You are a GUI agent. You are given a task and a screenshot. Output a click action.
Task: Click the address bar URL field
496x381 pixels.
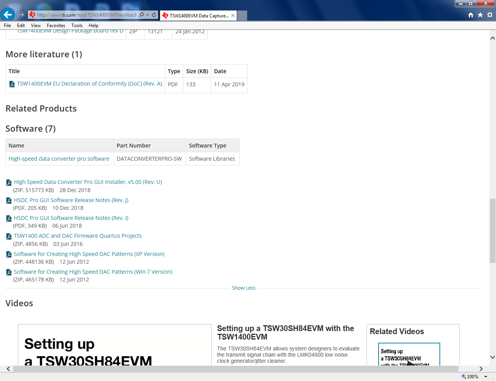87,15
